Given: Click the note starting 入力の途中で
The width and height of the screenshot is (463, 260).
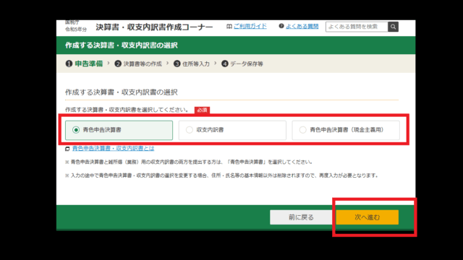Looking at the screenshot, I should pos(222,175).
